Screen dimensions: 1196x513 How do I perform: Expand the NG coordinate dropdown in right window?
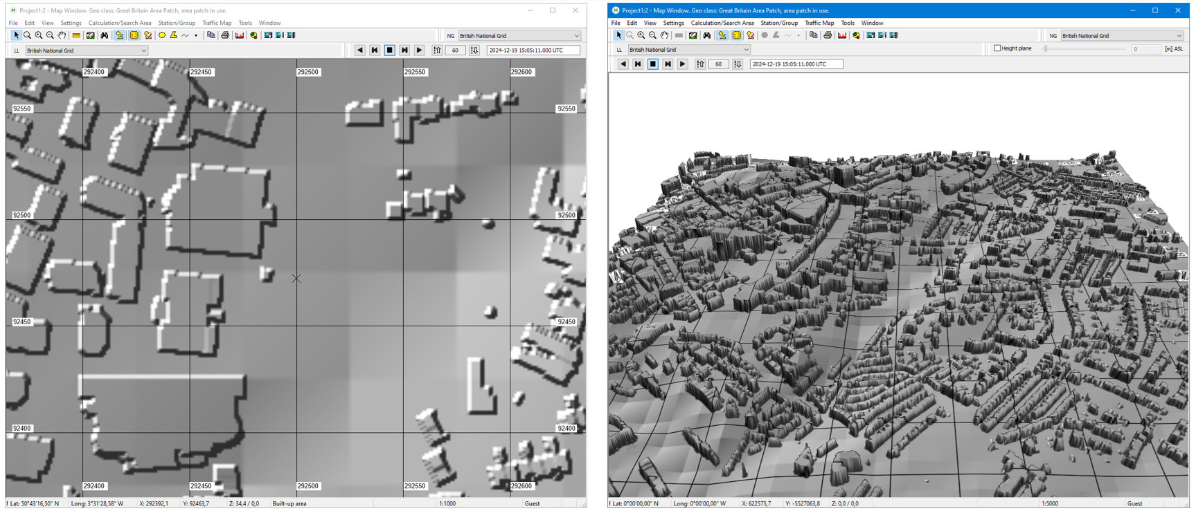(1179, 36)
